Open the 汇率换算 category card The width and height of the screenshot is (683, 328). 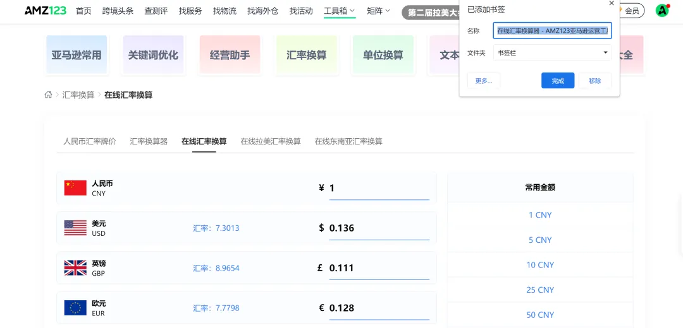tap(307, 55)
